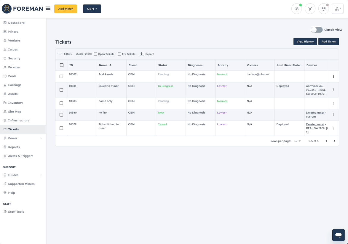Sort by Name arrow icon
The height and width of the screenshot is (244, 348).
[x=110, y=65]
